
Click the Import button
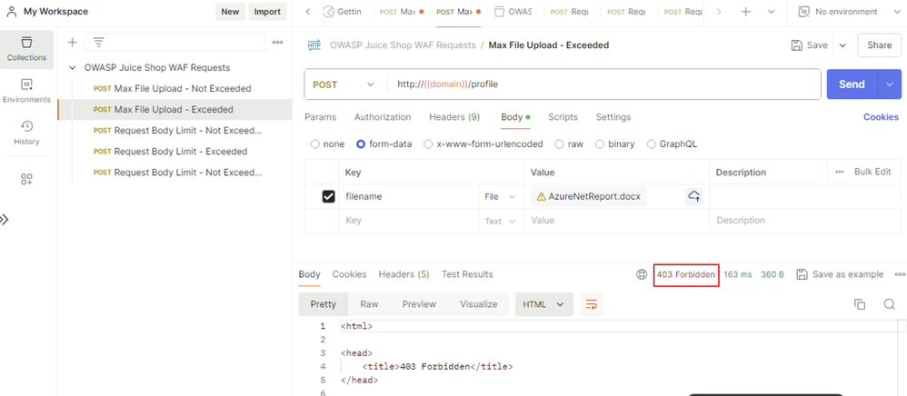(x=266, y=12)
